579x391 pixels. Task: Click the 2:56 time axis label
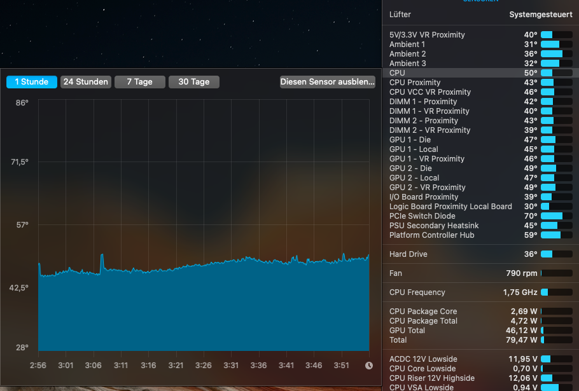pos(38,366)
